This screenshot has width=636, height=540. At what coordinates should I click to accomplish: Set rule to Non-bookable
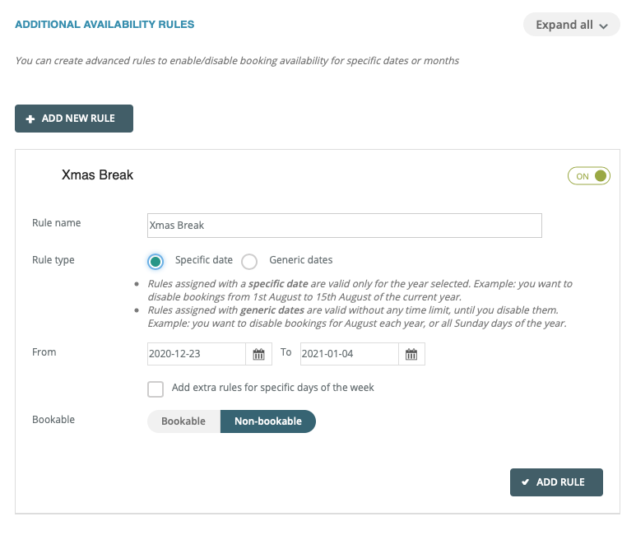coord(268,421)
